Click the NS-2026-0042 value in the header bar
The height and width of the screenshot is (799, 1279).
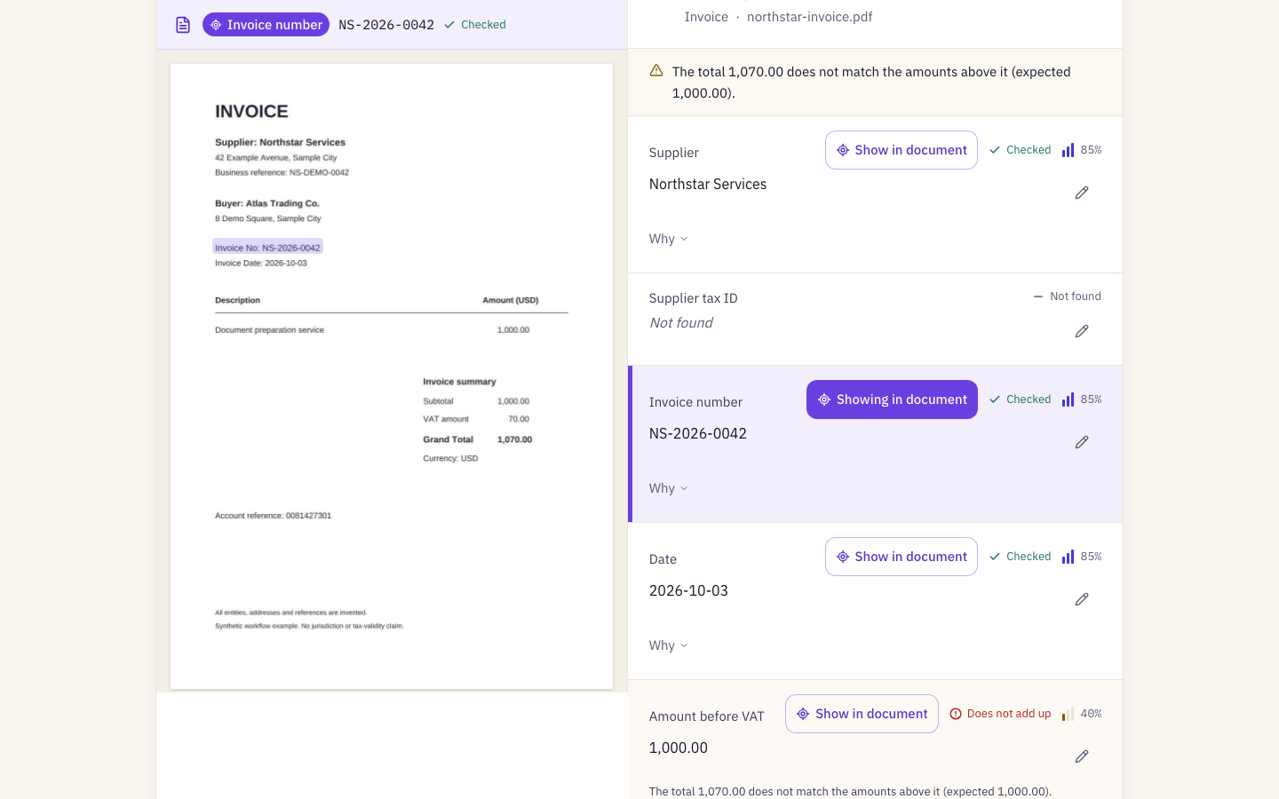(386, 25)
